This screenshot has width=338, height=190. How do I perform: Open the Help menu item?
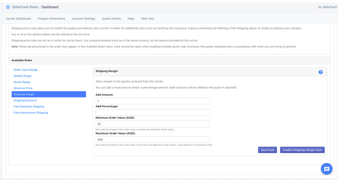click(x=131, y=18)
